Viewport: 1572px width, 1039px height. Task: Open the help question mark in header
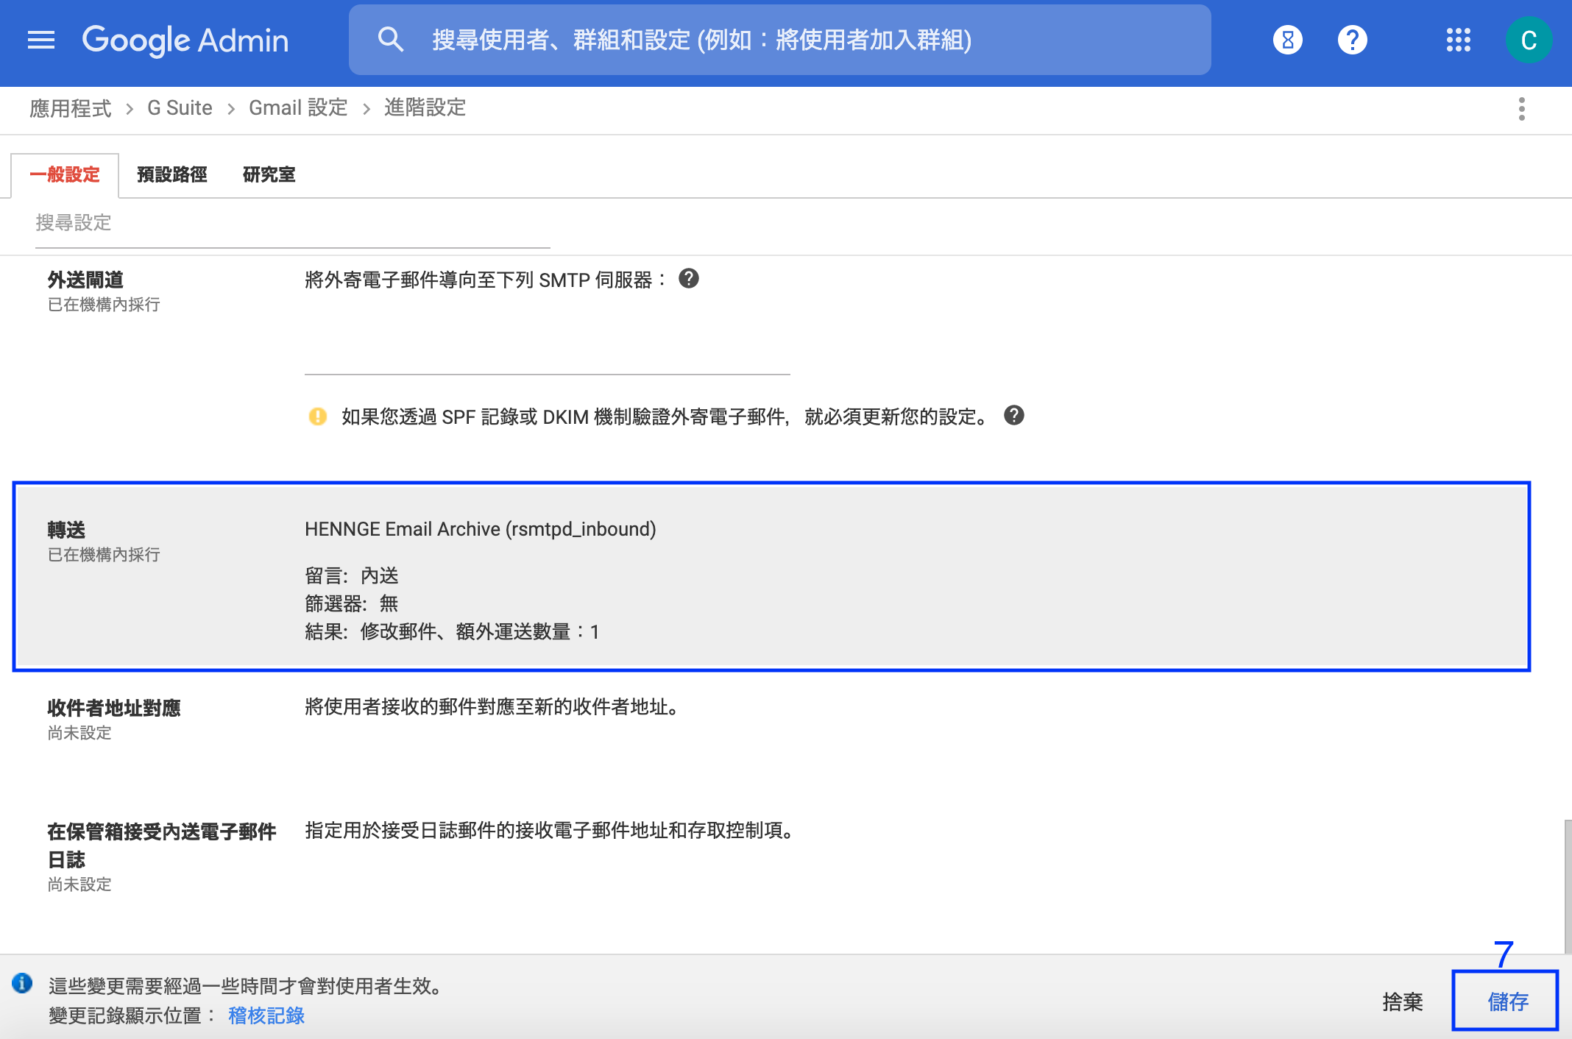tap(1352, 40)
